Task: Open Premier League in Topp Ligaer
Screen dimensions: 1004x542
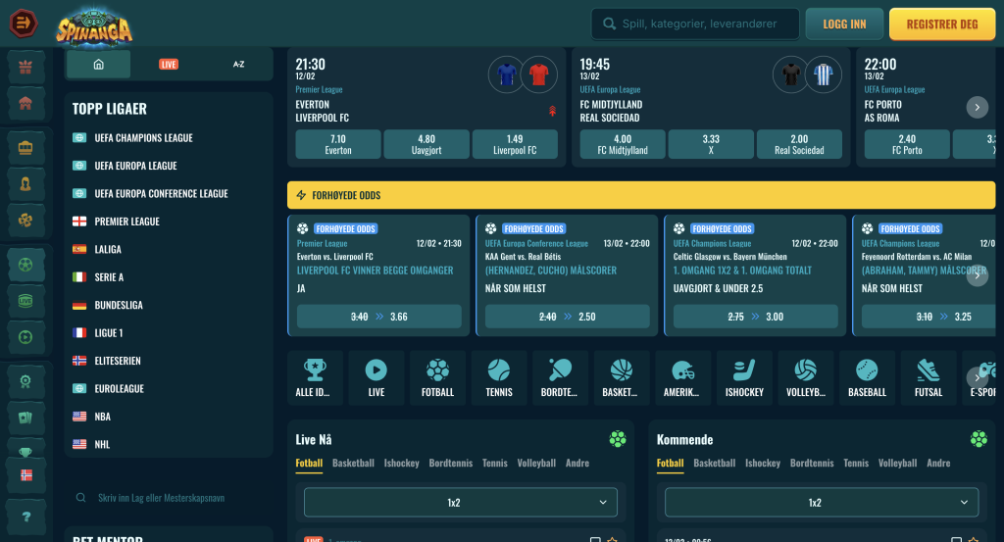Action: tap(126, 222)
